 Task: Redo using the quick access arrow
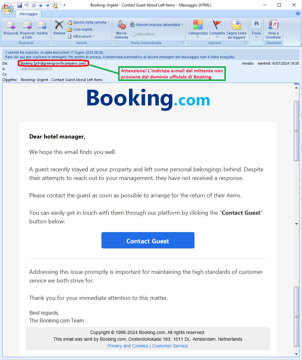pyautogui.click(x=34, y=5)
